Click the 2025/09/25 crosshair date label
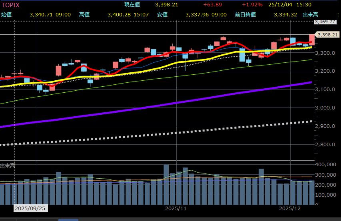Image resolution: width=341 pixels, height=221 pixels. tap(30, 208)
